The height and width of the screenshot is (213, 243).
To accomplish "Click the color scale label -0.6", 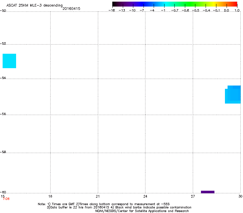I will pos(185,10).
